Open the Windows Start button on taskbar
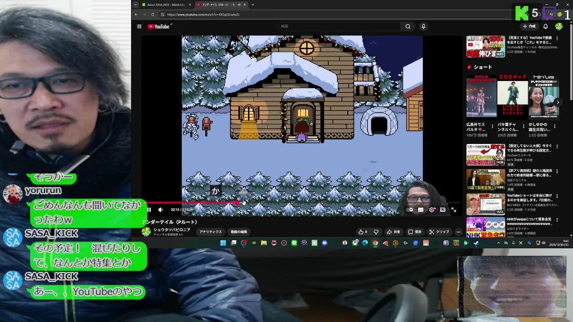 click(x=223, y=243)
